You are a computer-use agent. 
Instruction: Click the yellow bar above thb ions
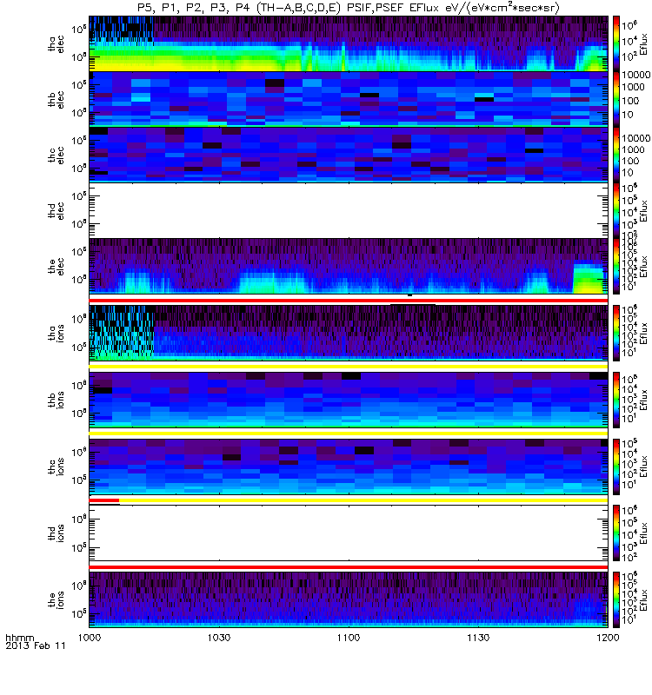(x=349, y=367)
